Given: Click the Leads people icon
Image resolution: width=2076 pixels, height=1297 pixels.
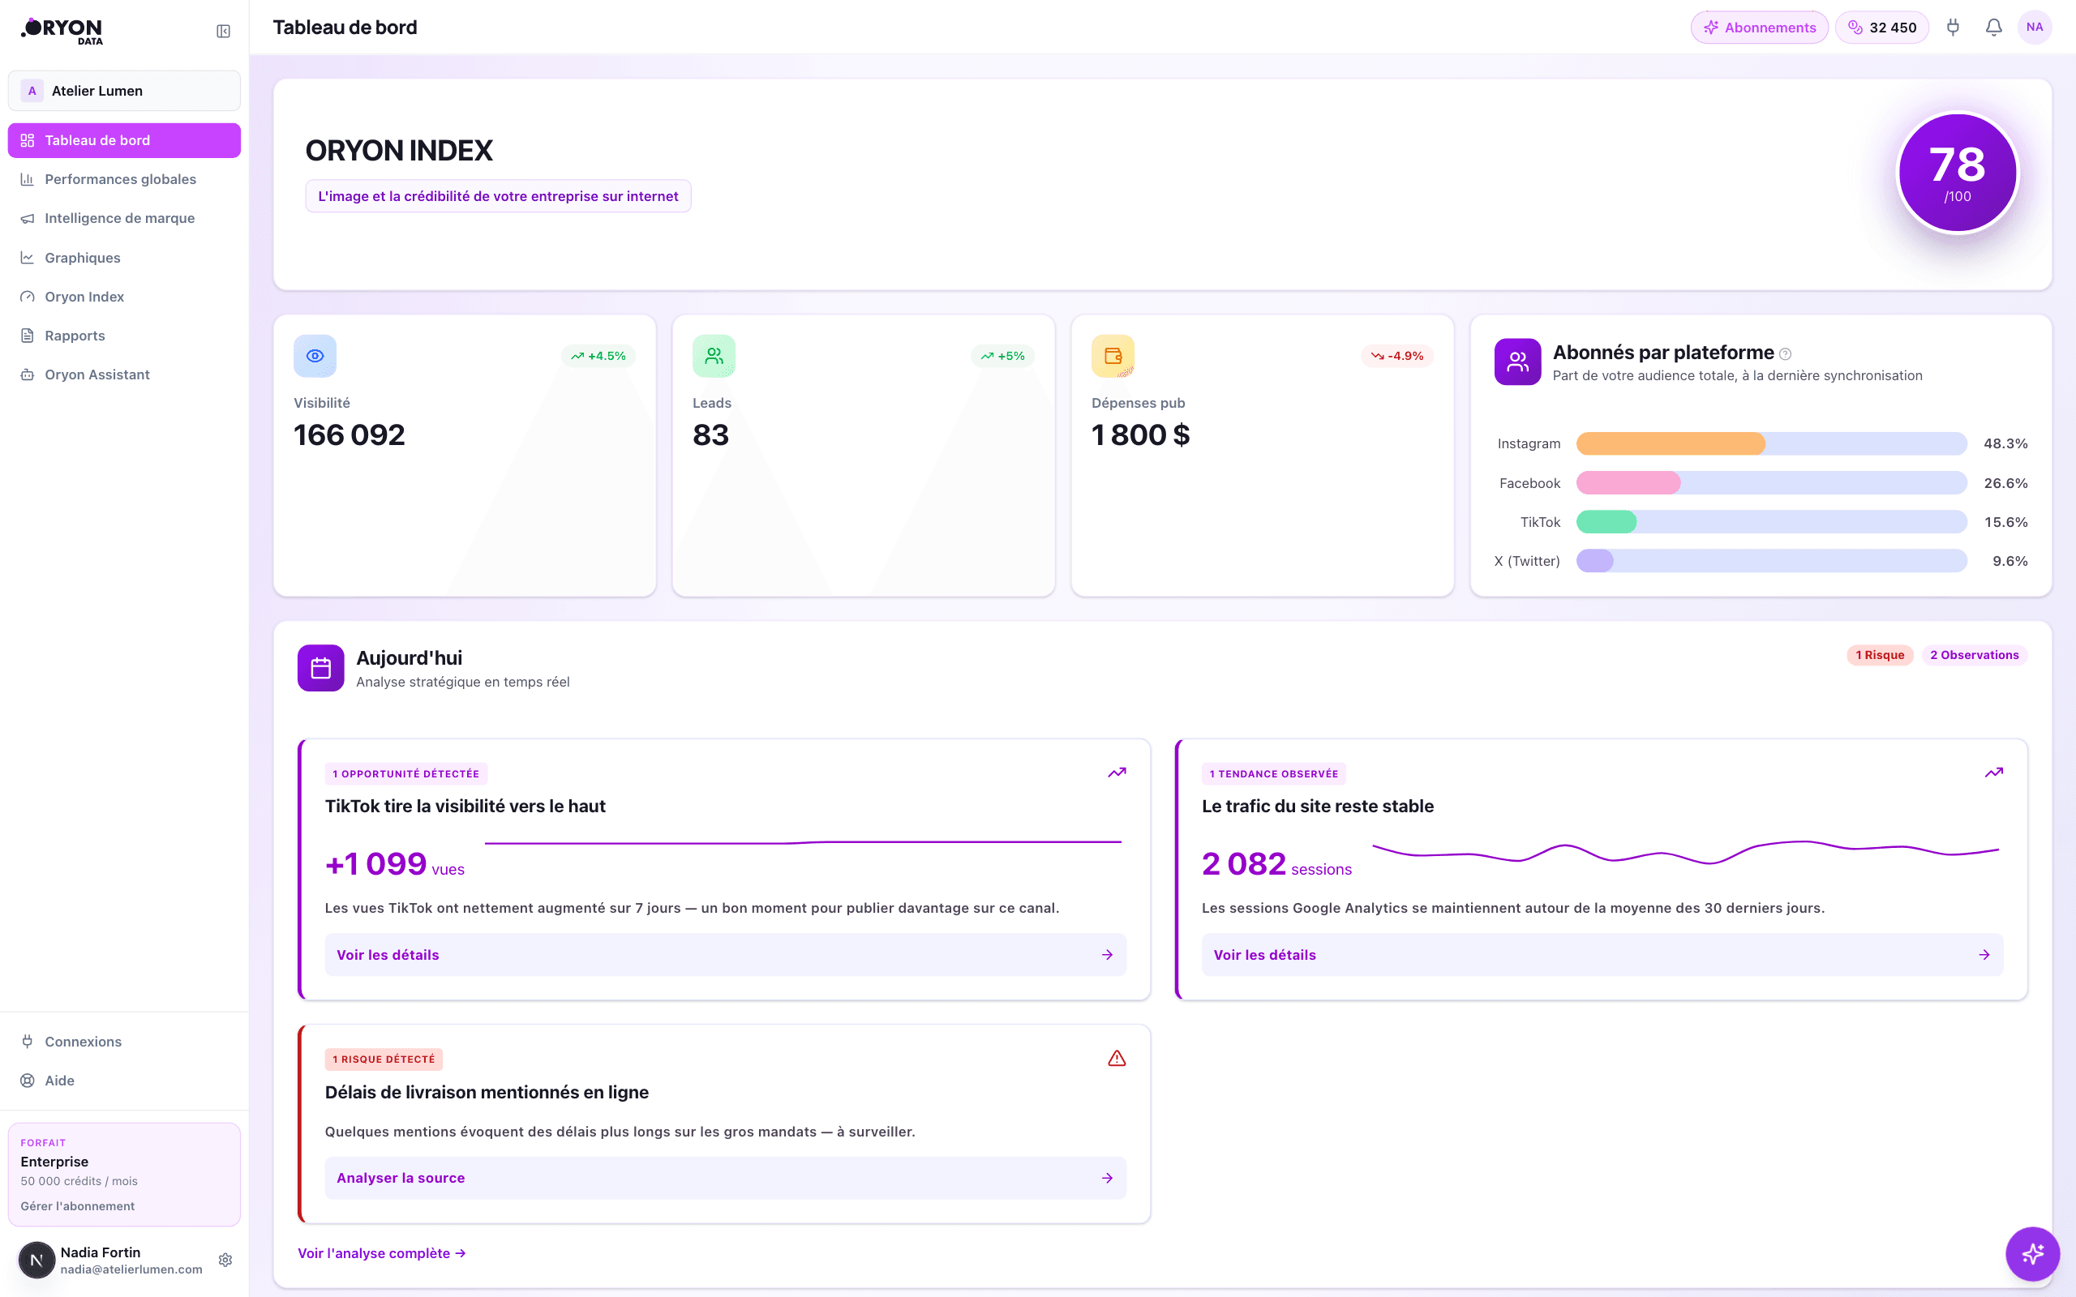Looking at the screenshot, I should (714, 356).
